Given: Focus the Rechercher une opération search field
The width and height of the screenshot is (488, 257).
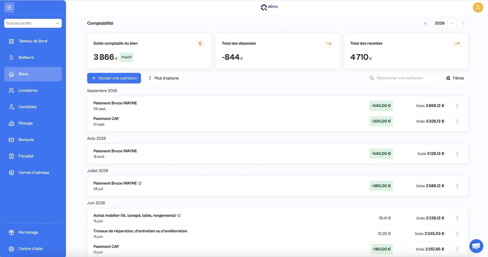Looking at the screenshot, I should [x=403, y=78].
